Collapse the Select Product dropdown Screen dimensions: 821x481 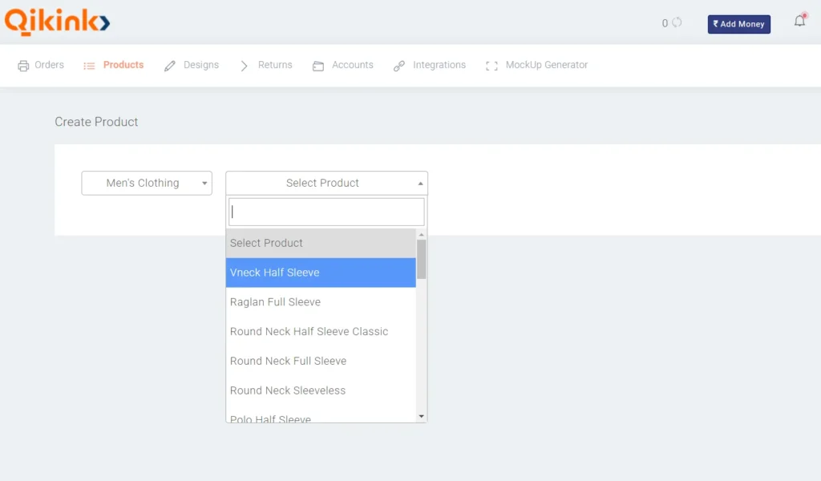pos(326,183)
